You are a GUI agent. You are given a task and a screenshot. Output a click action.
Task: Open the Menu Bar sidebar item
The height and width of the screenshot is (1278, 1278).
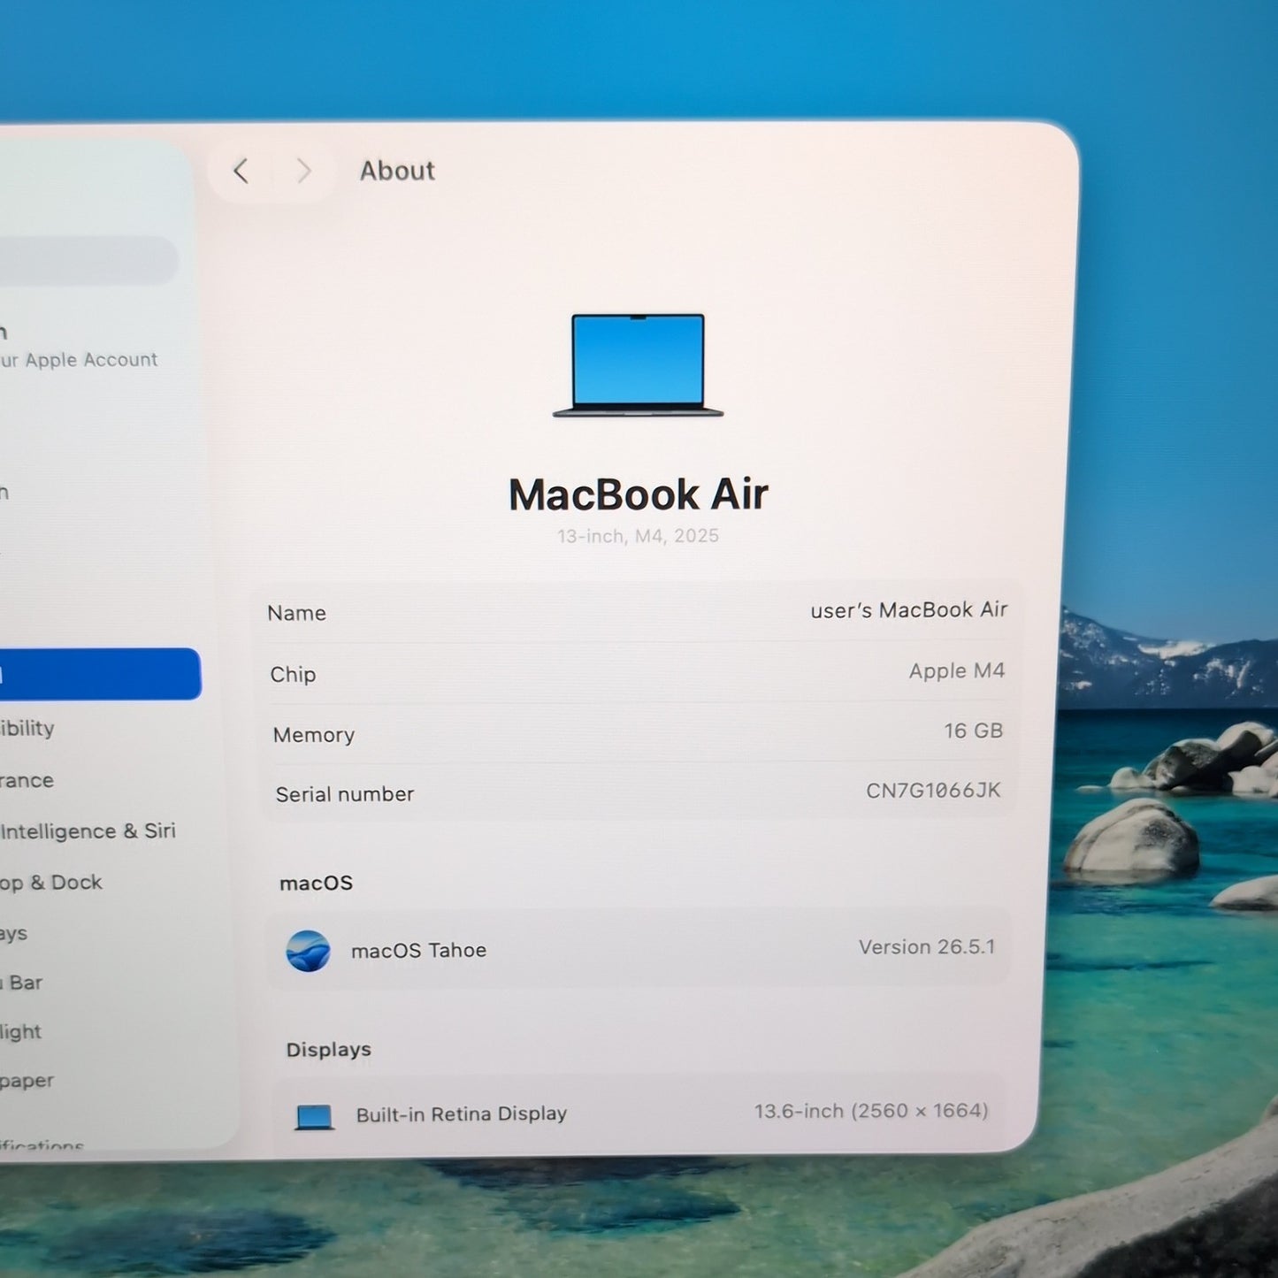pos(21,983)
